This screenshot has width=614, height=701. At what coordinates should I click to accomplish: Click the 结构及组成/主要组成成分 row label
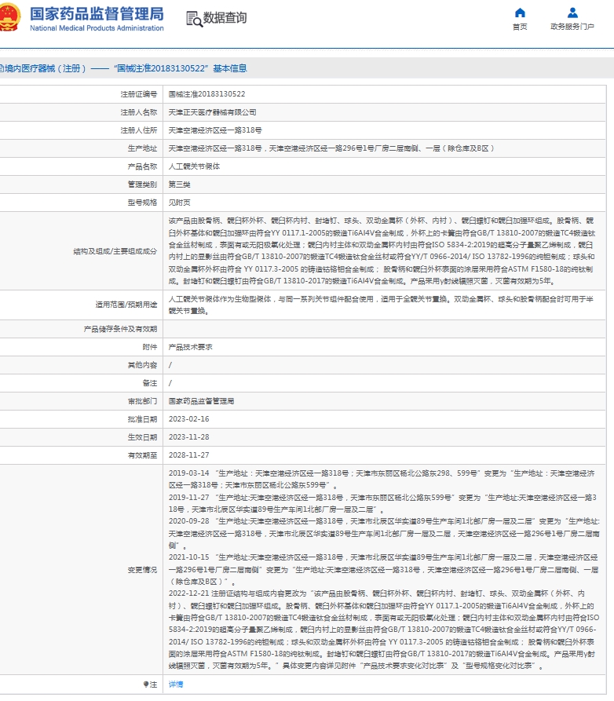pyautogui.click(x=115, y=251)
